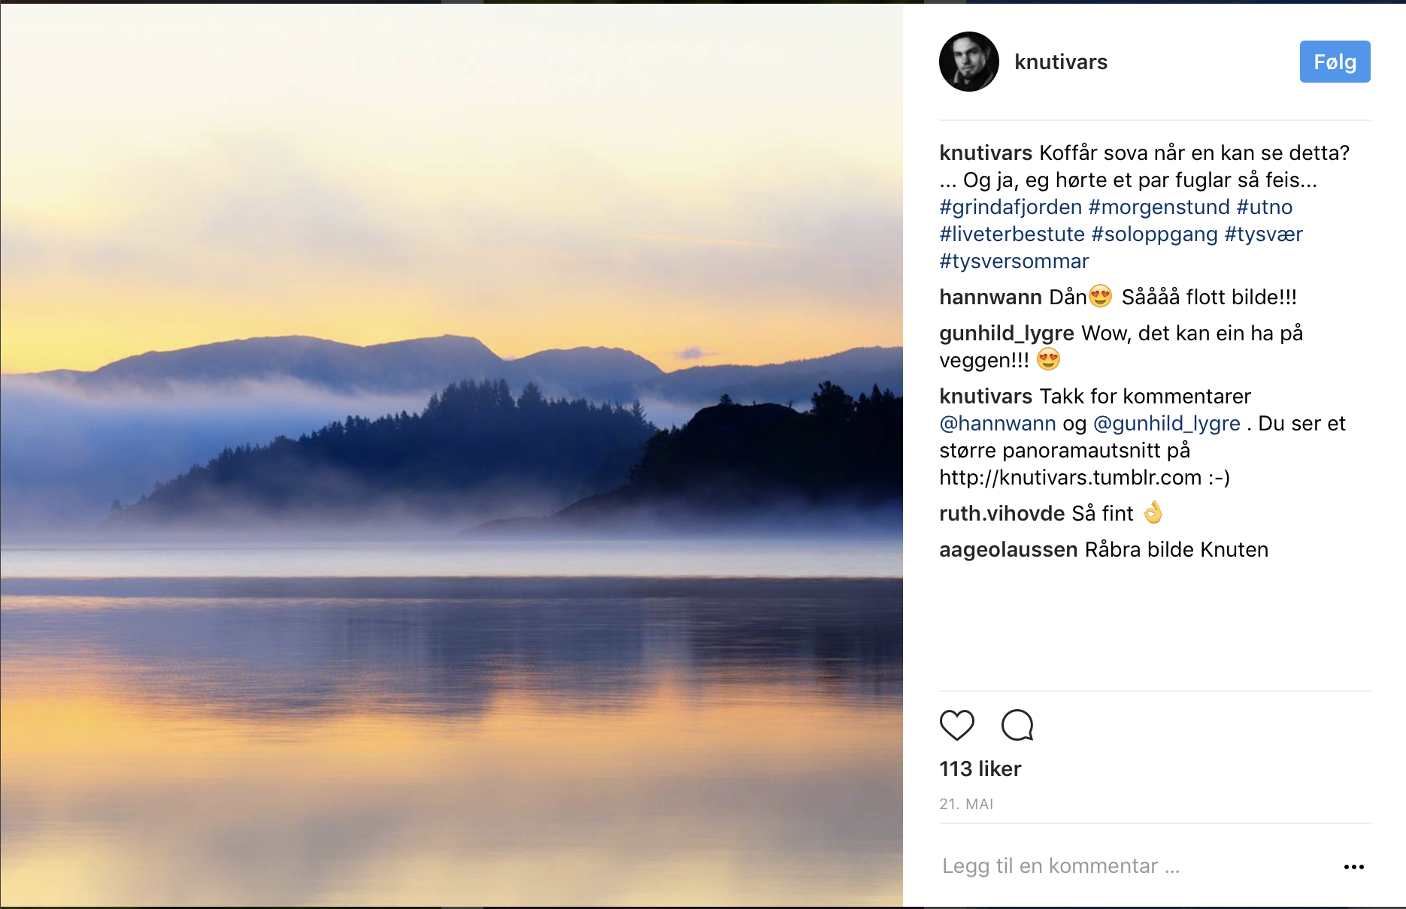Open the #grindafjorden hashtag

coord(1010,207)
